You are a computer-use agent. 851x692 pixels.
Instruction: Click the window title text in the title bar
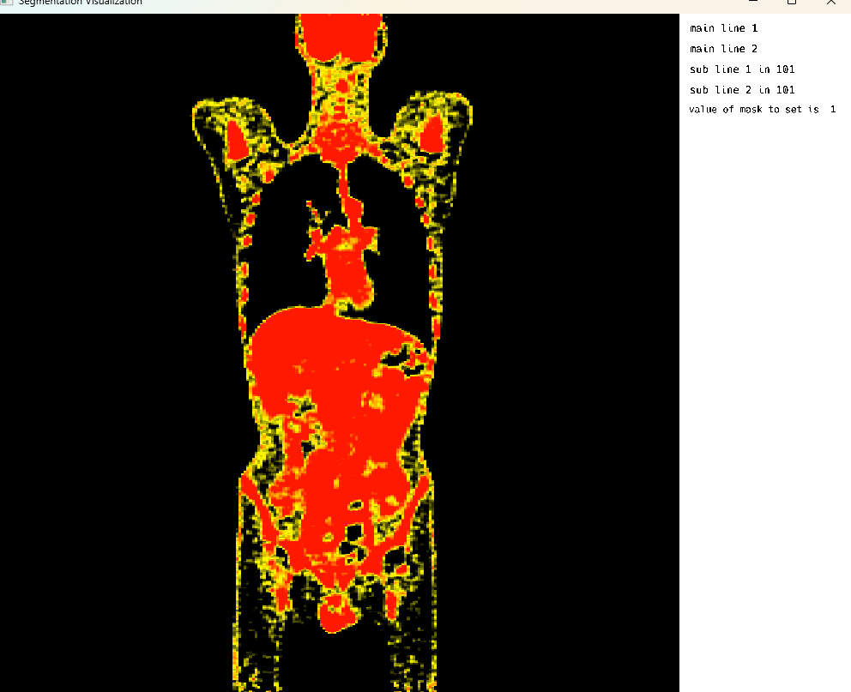click(x=81, y=3)
